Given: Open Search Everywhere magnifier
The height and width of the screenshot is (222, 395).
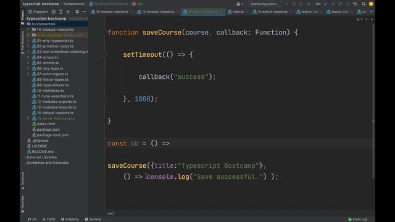Looking at the screenshot, I should tap(364, 4).
